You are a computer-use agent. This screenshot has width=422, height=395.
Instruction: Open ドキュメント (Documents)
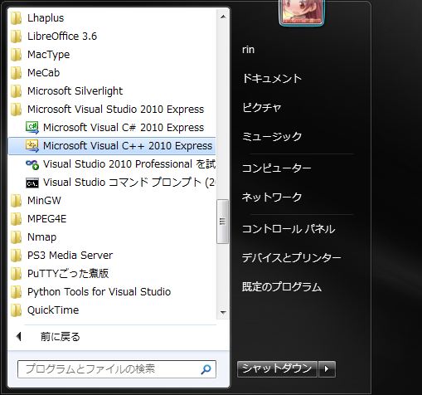(272, 79)
